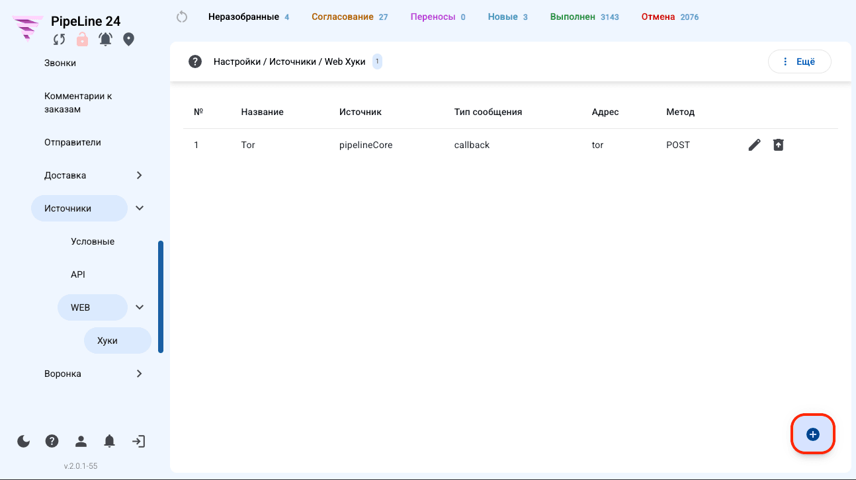
Task: Open the user profile icon
Action: (81, 441)
